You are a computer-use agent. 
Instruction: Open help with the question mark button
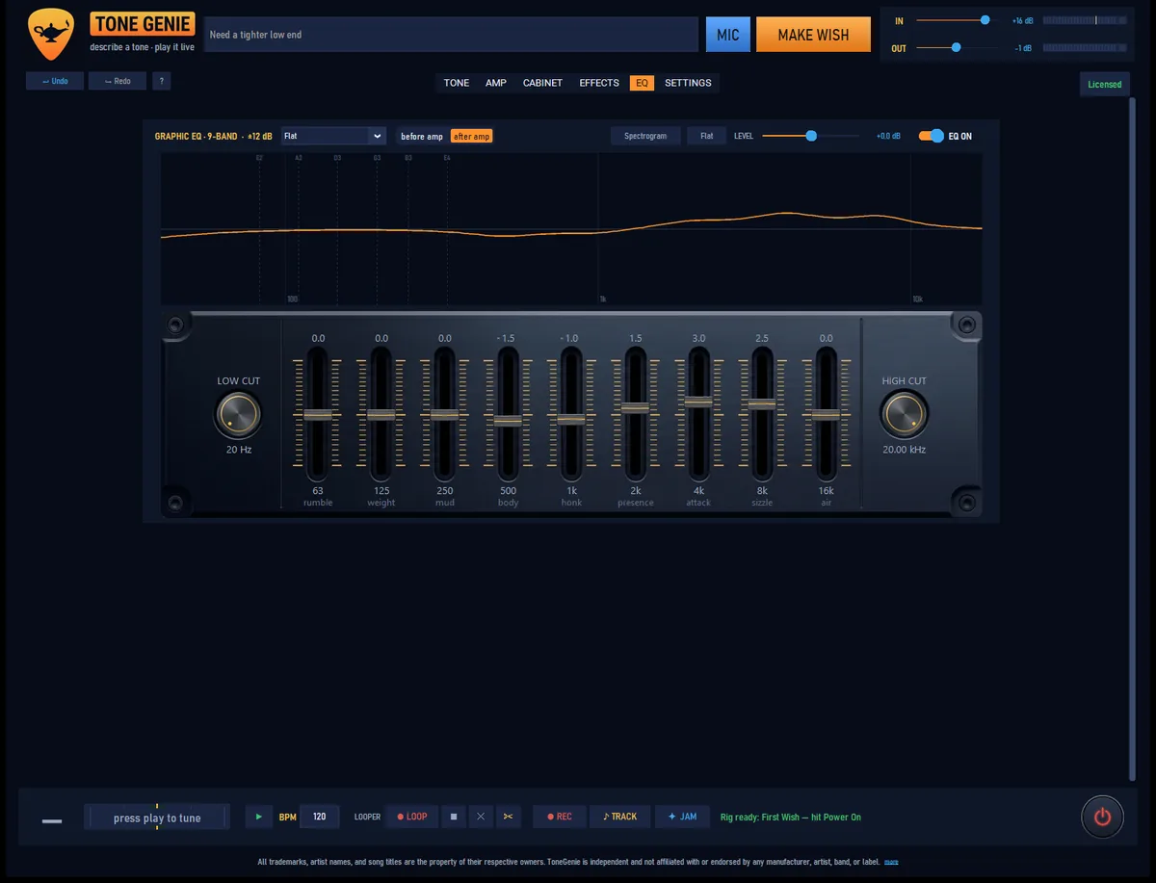[161, 82]
